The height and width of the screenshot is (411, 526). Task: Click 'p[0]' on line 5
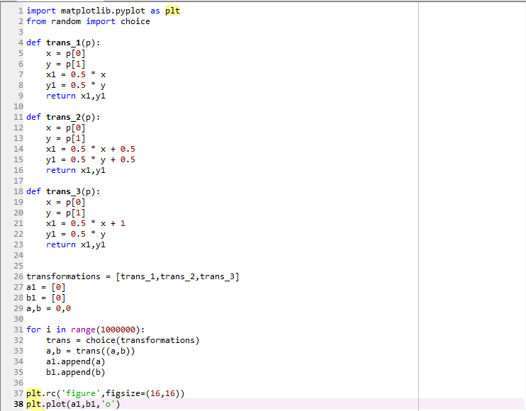point(75,53)
